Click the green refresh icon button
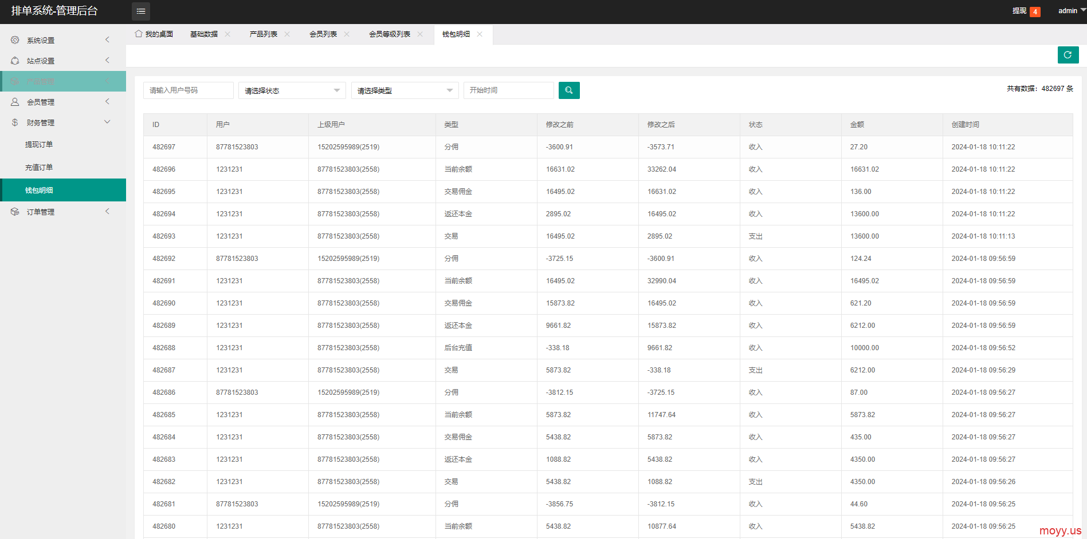The width and height of the screenshot is (1087, 539). (1068, 55)
